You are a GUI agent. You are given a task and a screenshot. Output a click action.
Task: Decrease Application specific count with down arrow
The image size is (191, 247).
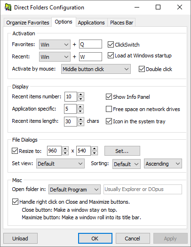(80, 111)
